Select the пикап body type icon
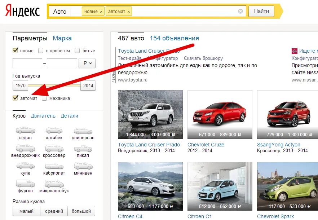The width and height of the screenshot is (318, 220). [83, 149]
